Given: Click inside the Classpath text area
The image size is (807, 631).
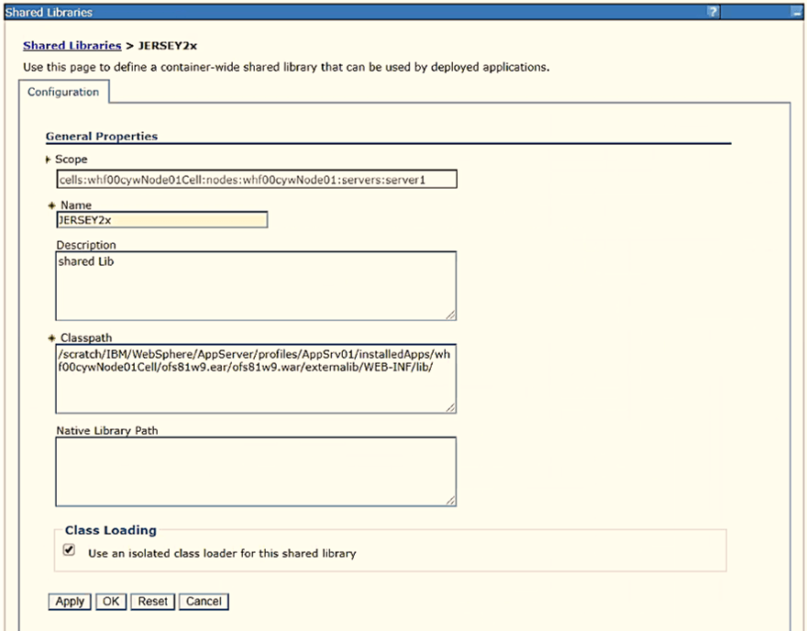Looking at the screenshot, I should [x=256, y=379].
